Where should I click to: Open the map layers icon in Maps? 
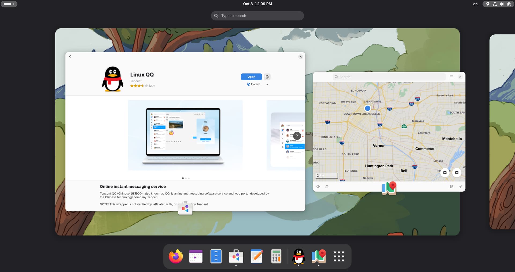tap(327, 187)
